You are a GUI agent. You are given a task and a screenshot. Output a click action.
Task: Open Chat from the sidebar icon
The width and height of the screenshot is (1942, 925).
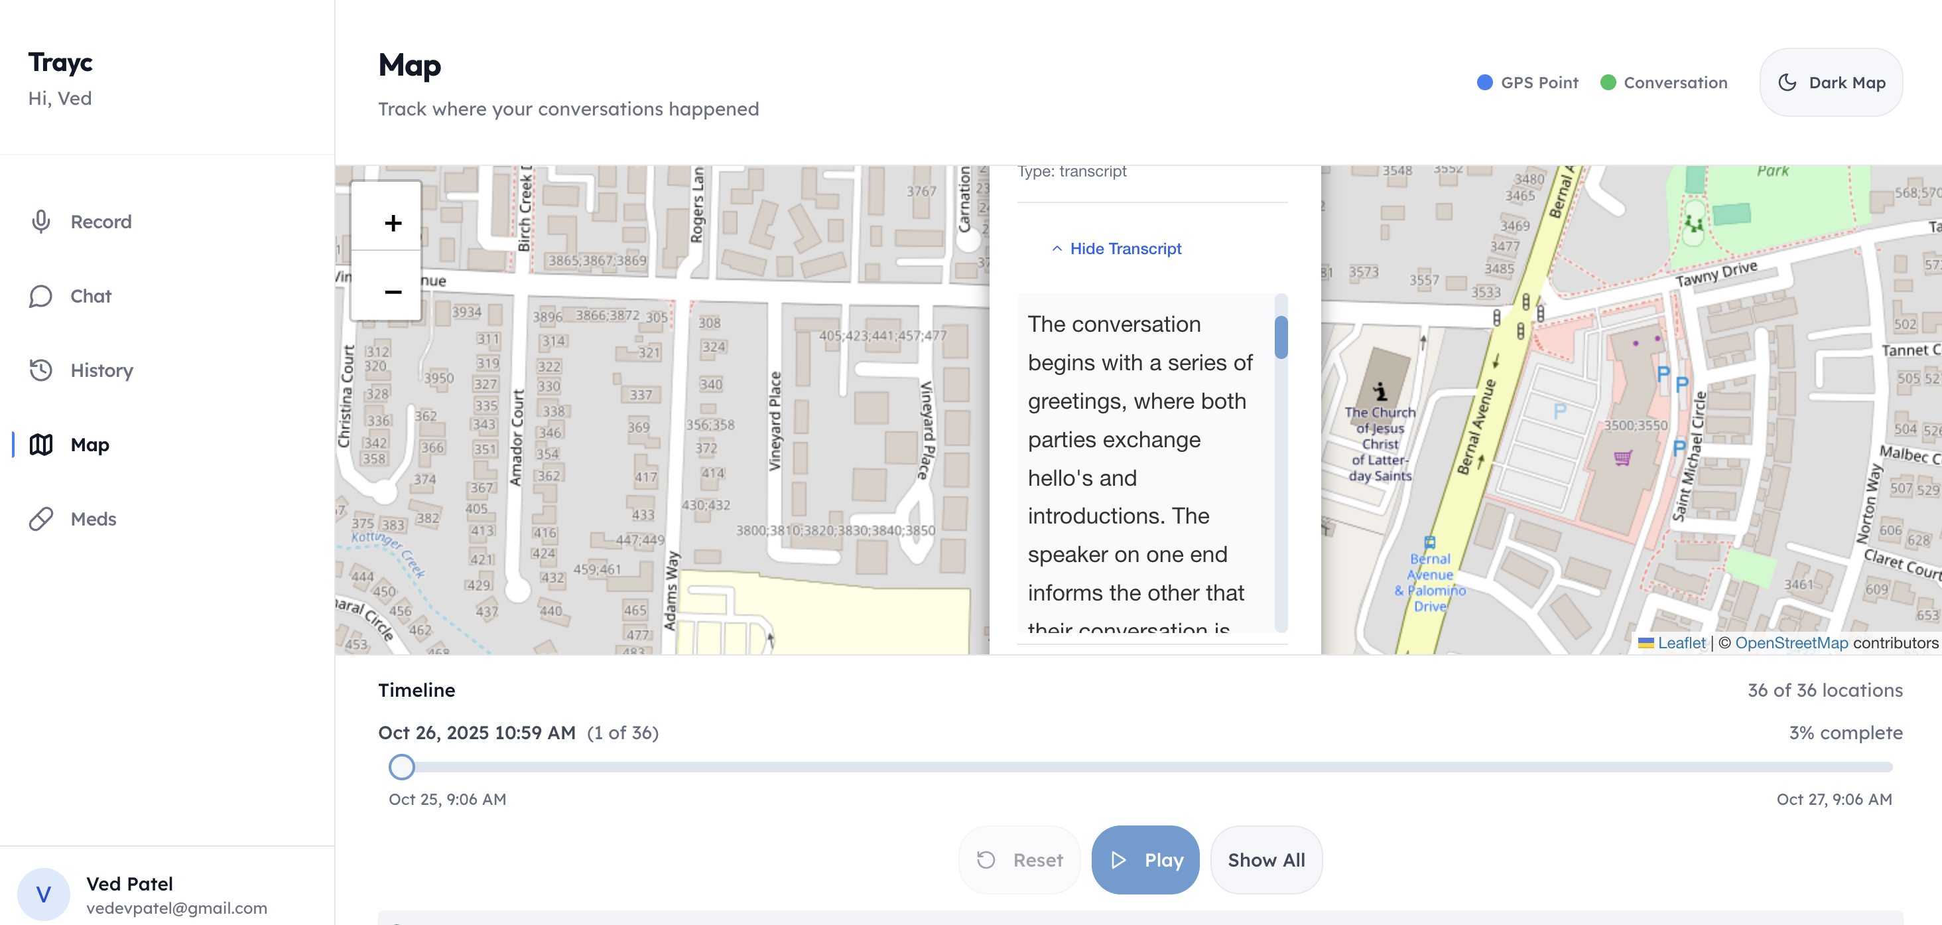(40, 296)
